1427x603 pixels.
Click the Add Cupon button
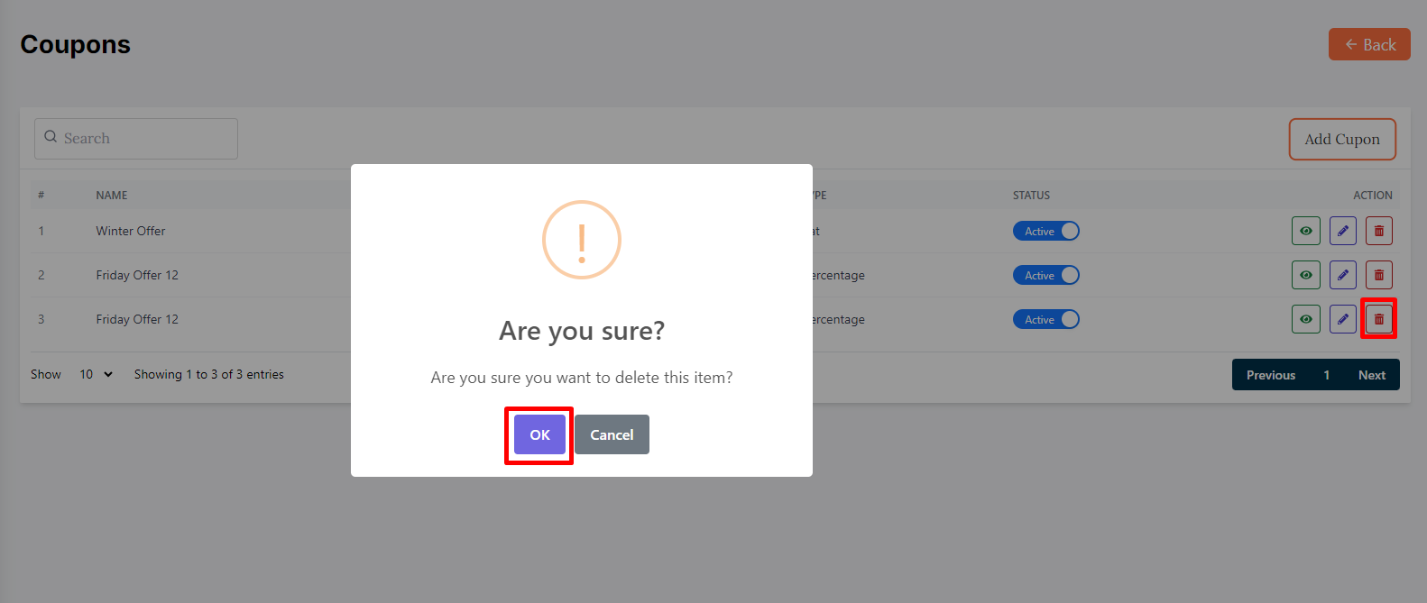tap(1341, 139)
